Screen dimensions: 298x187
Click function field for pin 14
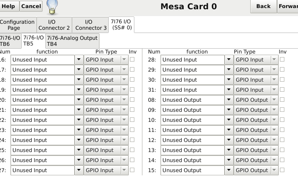click(x=193, y=160)
